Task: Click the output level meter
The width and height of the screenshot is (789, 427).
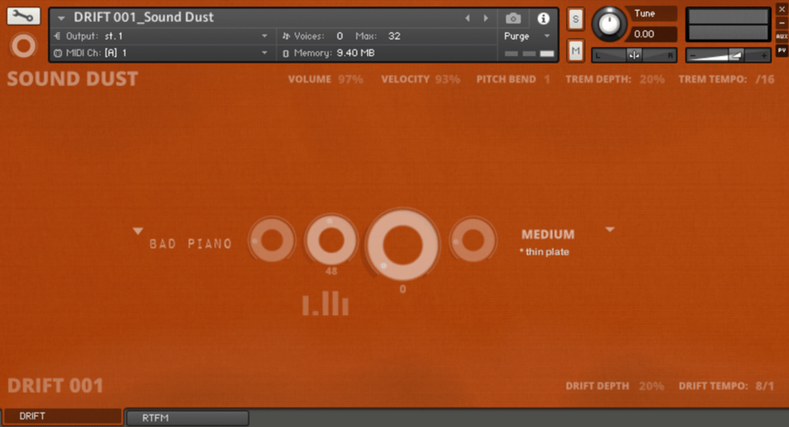Action: (x=728, y=24)
